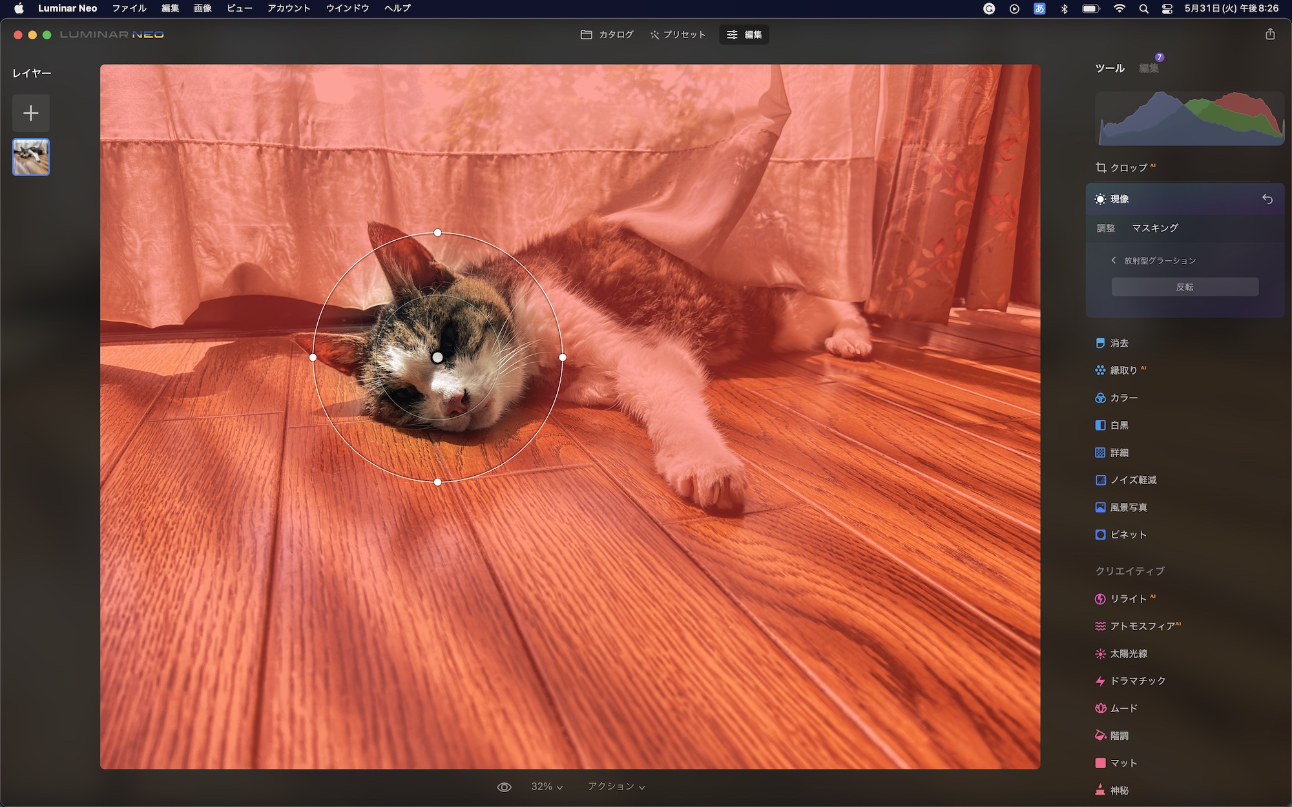Click the 反転 invert mask button
1292x807 pixels.
[x=1185, y=287]
